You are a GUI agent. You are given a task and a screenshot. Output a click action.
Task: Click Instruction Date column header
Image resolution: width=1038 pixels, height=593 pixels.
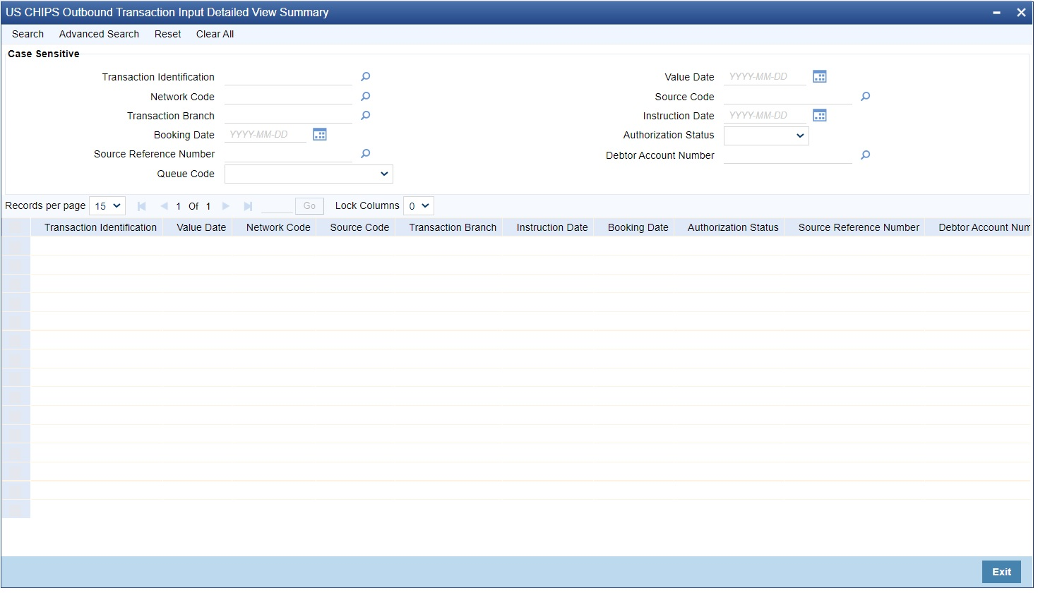click(x=552, y=227)
